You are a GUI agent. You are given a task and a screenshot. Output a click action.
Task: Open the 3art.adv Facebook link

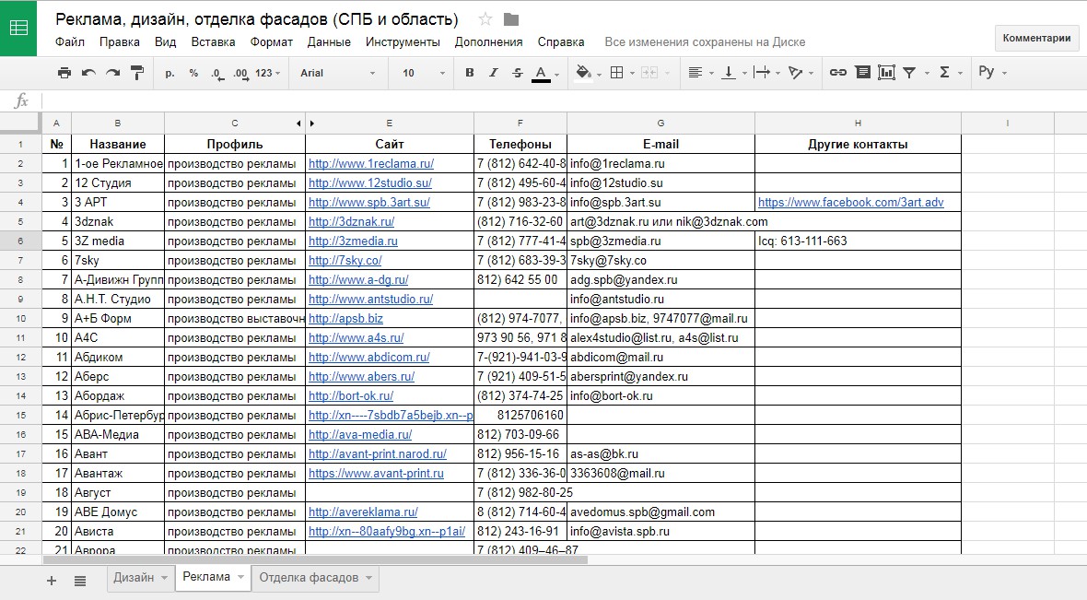pyautogui.click(x=850, y=203)
